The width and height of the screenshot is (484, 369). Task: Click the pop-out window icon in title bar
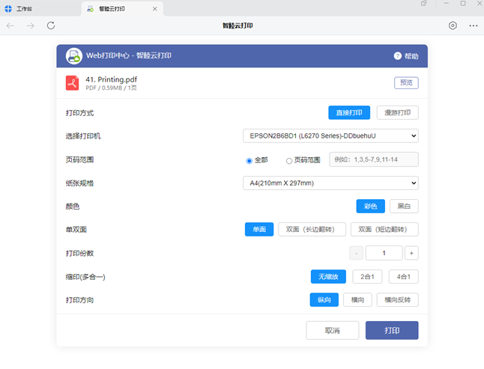point(424,4)
